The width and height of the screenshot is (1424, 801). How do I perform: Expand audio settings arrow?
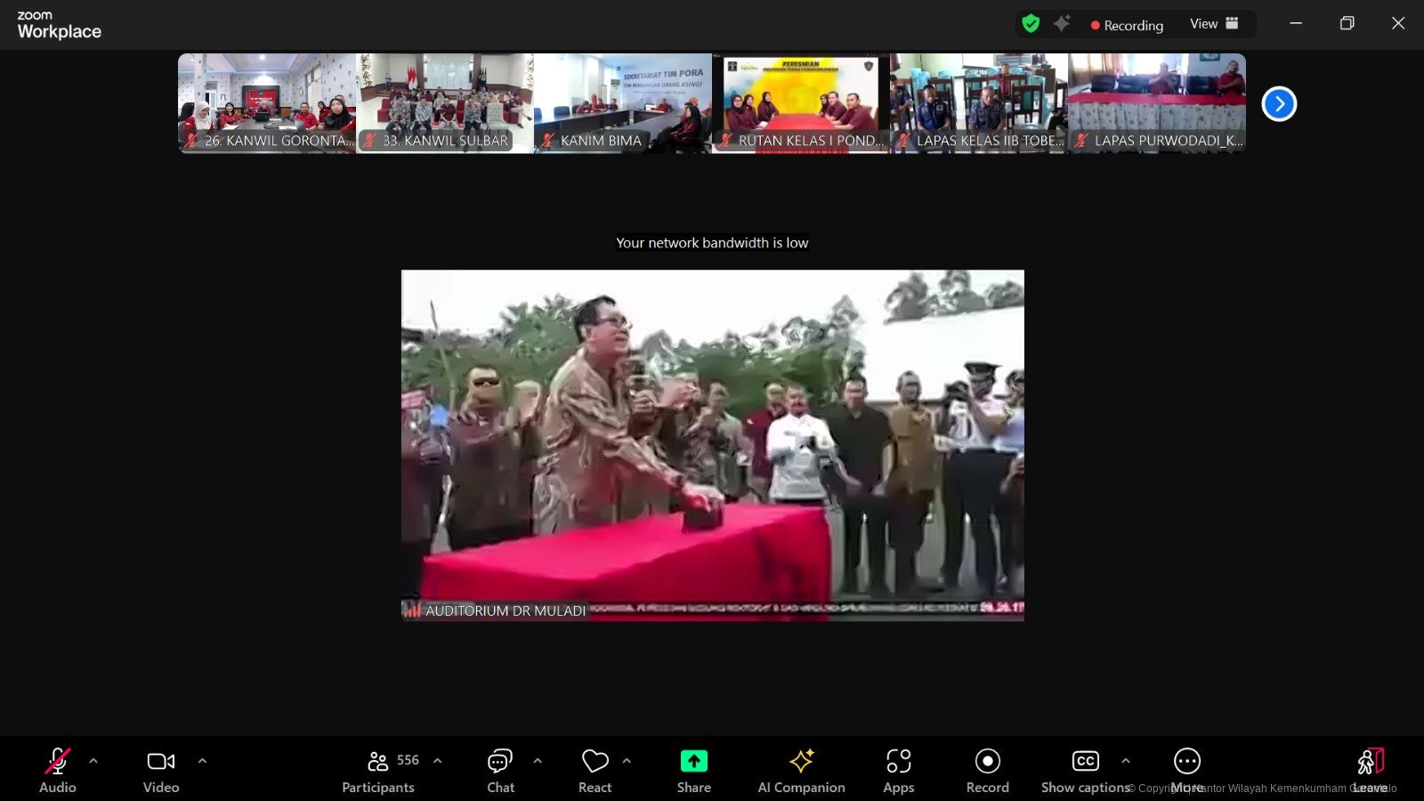point(93,761)
